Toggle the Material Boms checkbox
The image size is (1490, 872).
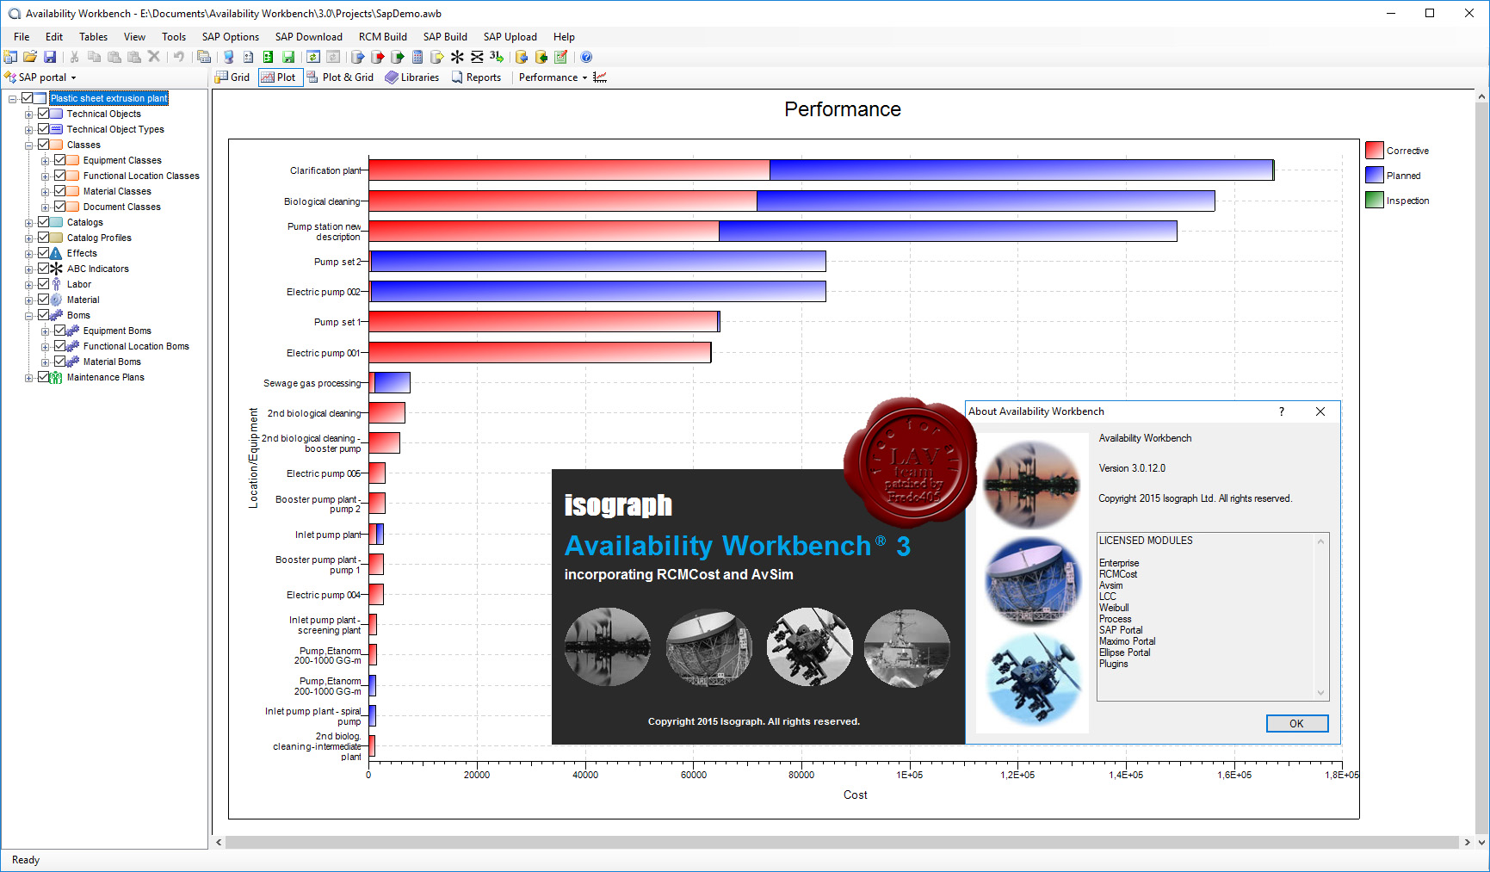(59, 362)
